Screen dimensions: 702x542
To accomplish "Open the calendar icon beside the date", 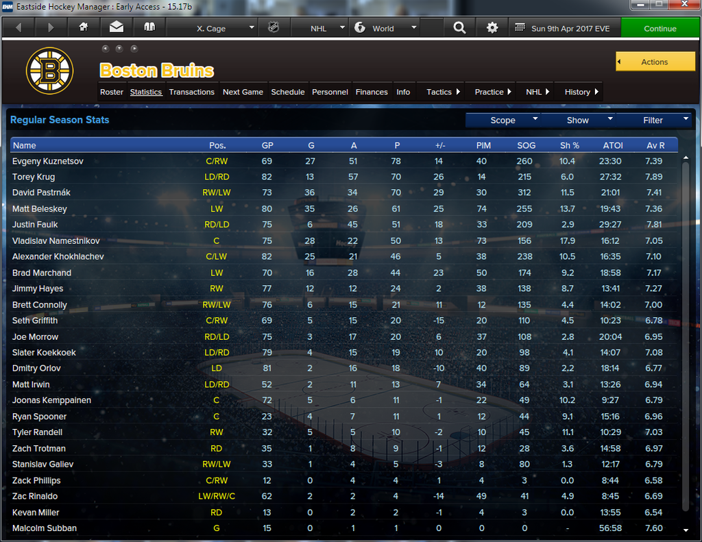I will pos(520,27).
